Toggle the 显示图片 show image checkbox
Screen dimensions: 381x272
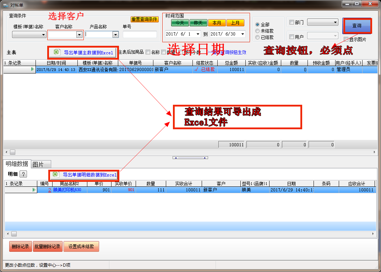tap(345, 39)
